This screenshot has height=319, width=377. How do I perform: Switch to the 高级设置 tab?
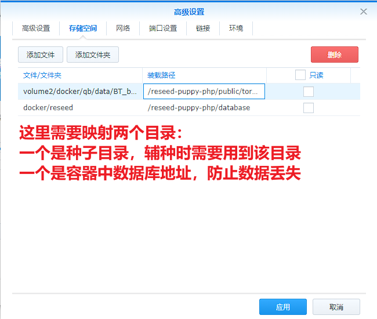pos(36,28)
